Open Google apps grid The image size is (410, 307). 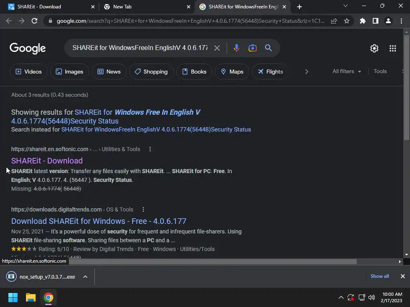click(393, 48)
